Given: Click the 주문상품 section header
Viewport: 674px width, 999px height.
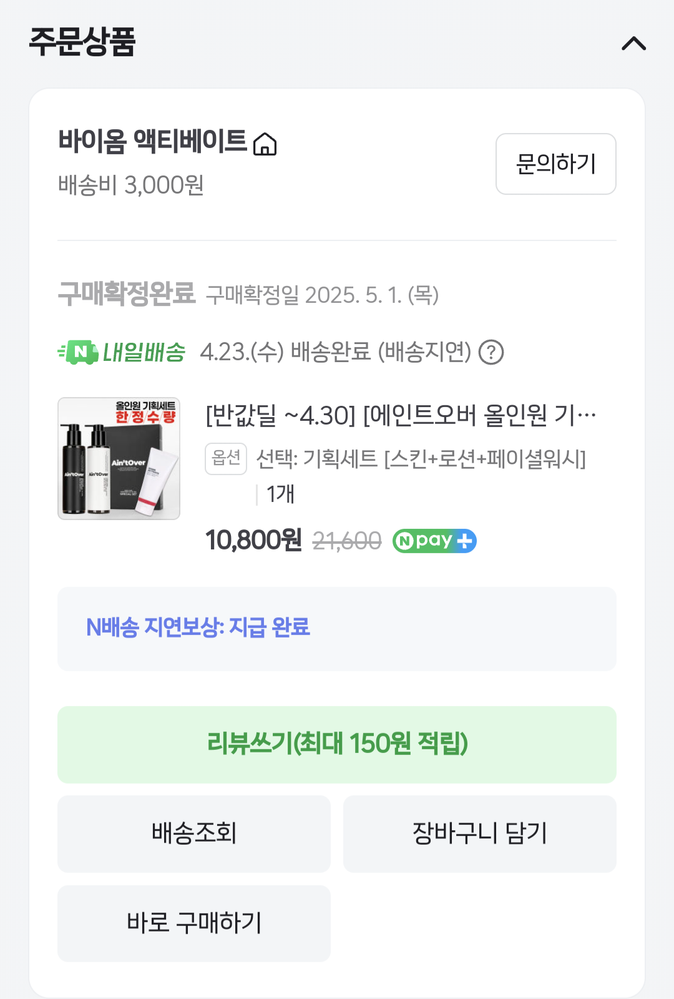Looking at the screenshot, I should pyautogui.click(x=82, y=42).
